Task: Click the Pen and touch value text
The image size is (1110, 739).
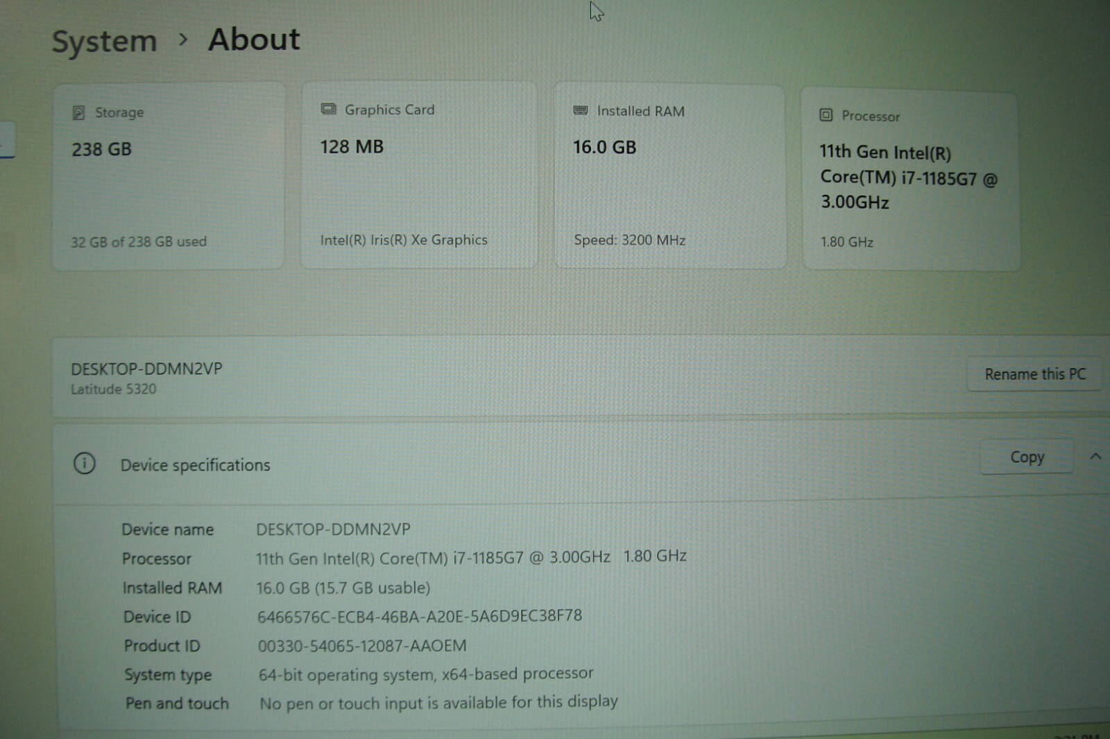Action: tap(438, 702)
